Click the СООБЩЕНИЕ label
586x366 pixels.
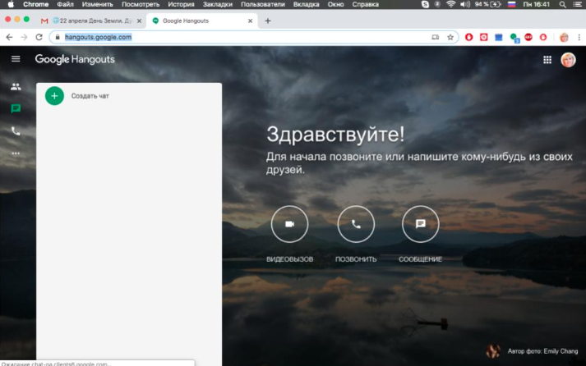point(421,259)
